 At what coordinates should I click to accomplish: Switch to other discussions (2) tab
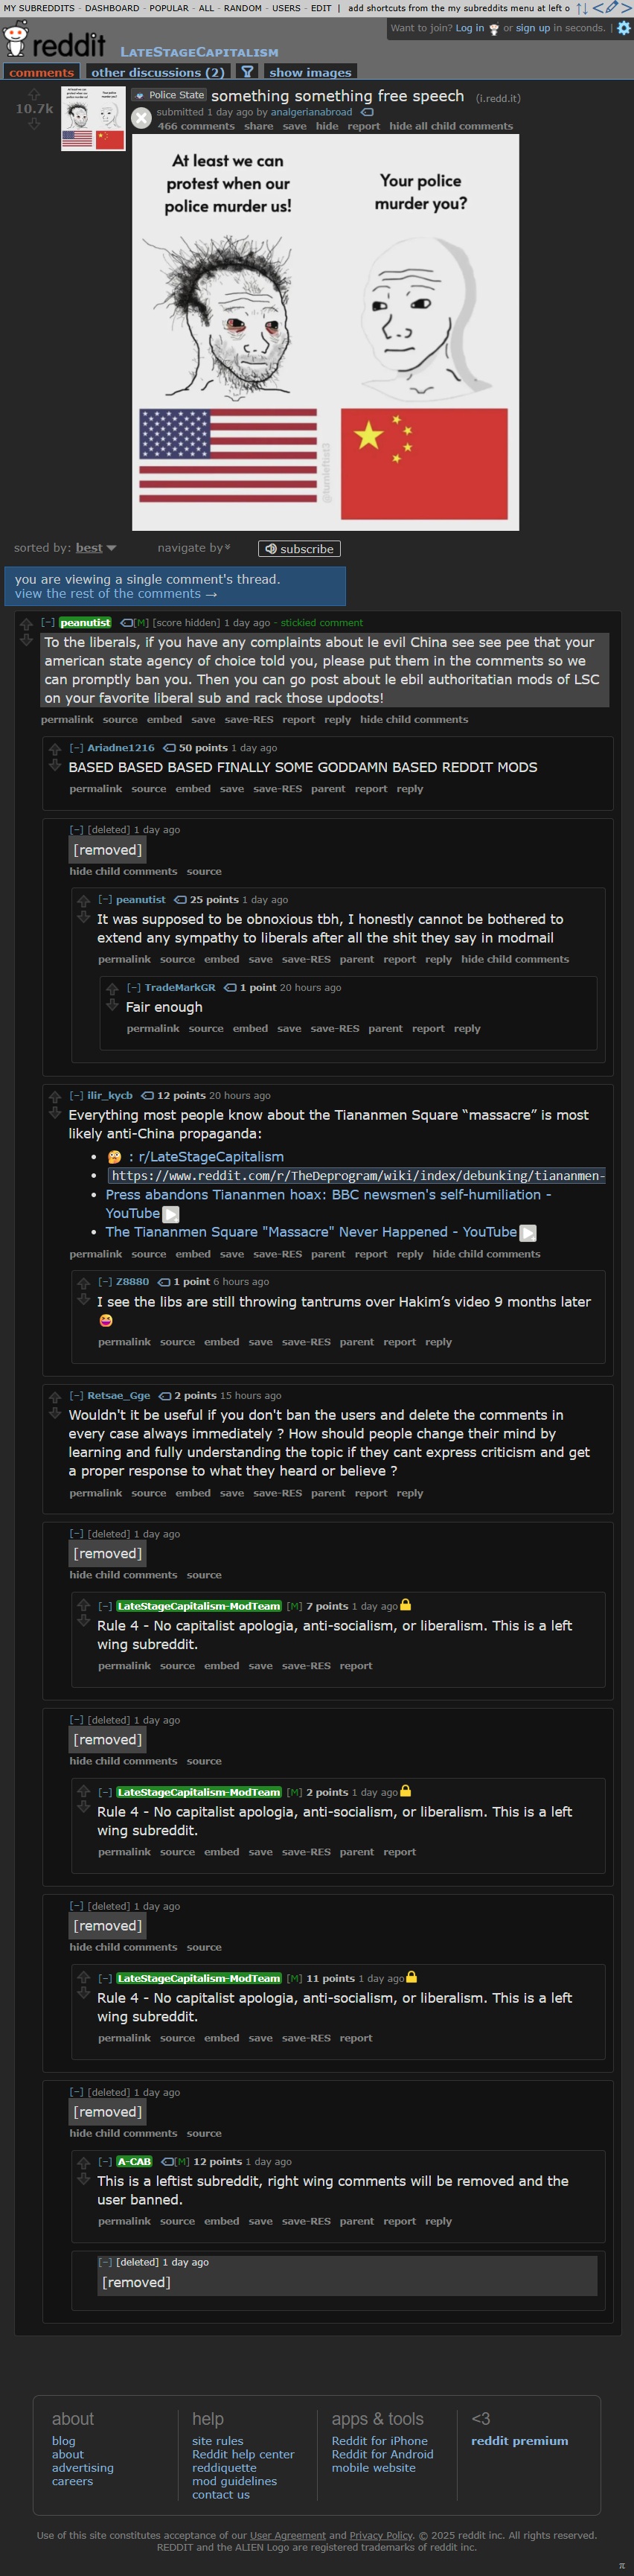click(x=158, y=72)
